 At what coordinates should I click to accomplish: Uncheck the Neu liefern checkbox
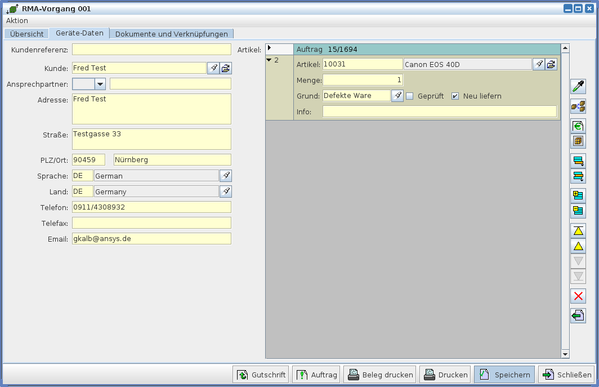(455, 96)
